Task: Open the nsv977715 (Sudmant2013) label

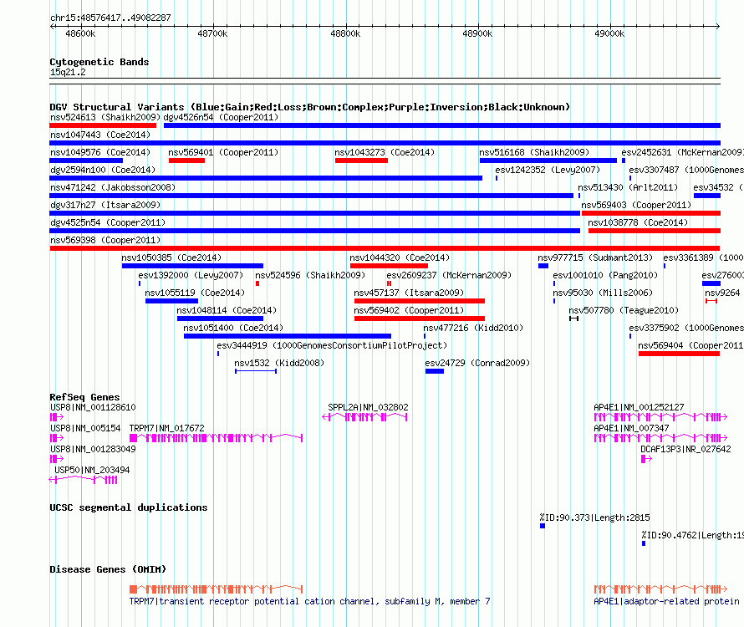Action: [x=595, y=257]
